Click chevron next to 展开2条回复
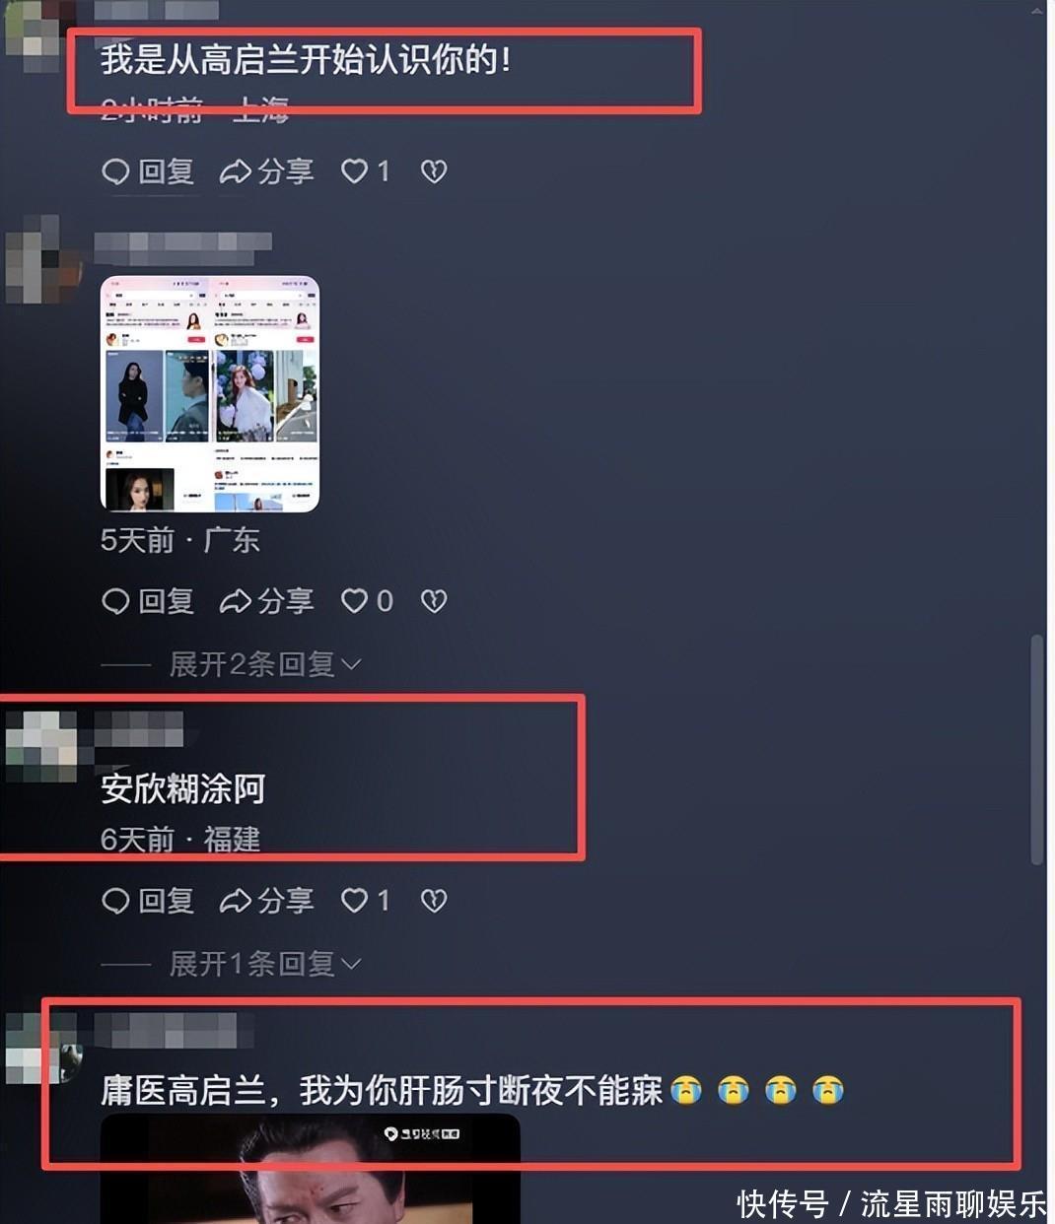This screenshot has height=1224, width=1055. (x=351, y=665)
